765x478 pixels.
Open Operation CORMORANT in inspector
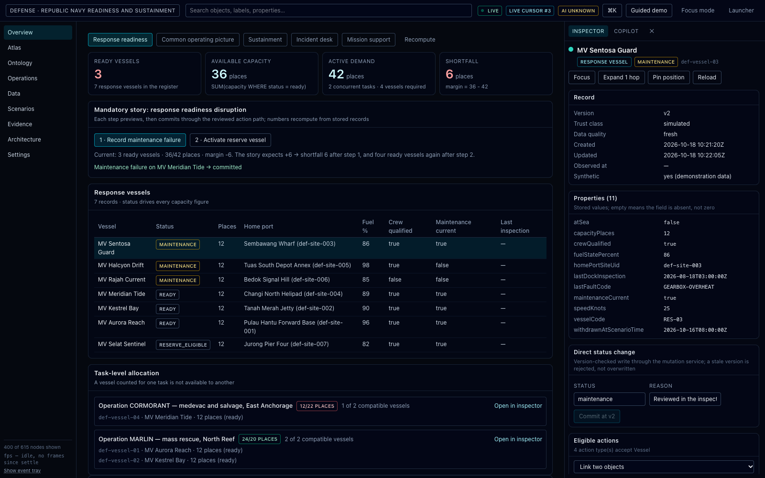pos(518,406)
